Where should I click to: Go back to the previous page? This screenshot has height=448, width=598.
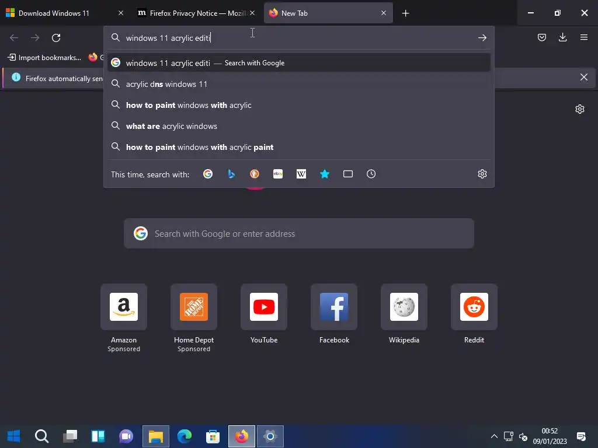pos(14,38)
